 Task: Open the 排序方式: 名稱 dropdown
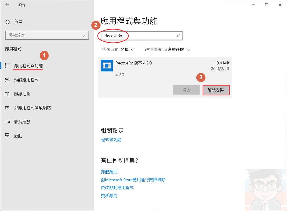coord(118,50)
